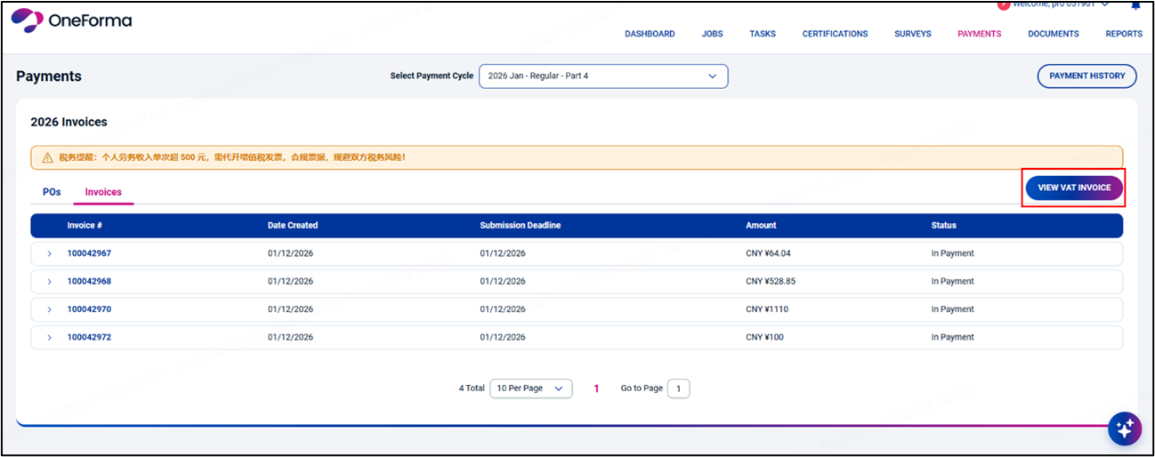
Task: Expand the row for invoice 100042970
Action: pyautogui.click(x=49, y=309)
